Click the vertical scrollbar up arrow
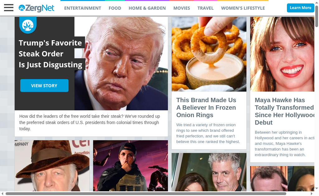319x196 pixels. click(317, 2)
